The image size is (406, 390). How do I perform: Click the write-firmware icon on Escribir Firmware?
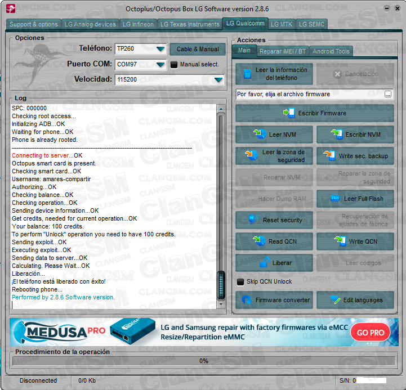point(289,113)
